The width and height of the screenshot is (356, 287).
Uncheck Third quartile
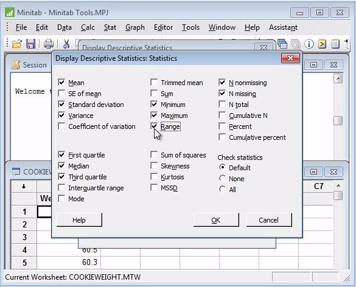[61, 176]
